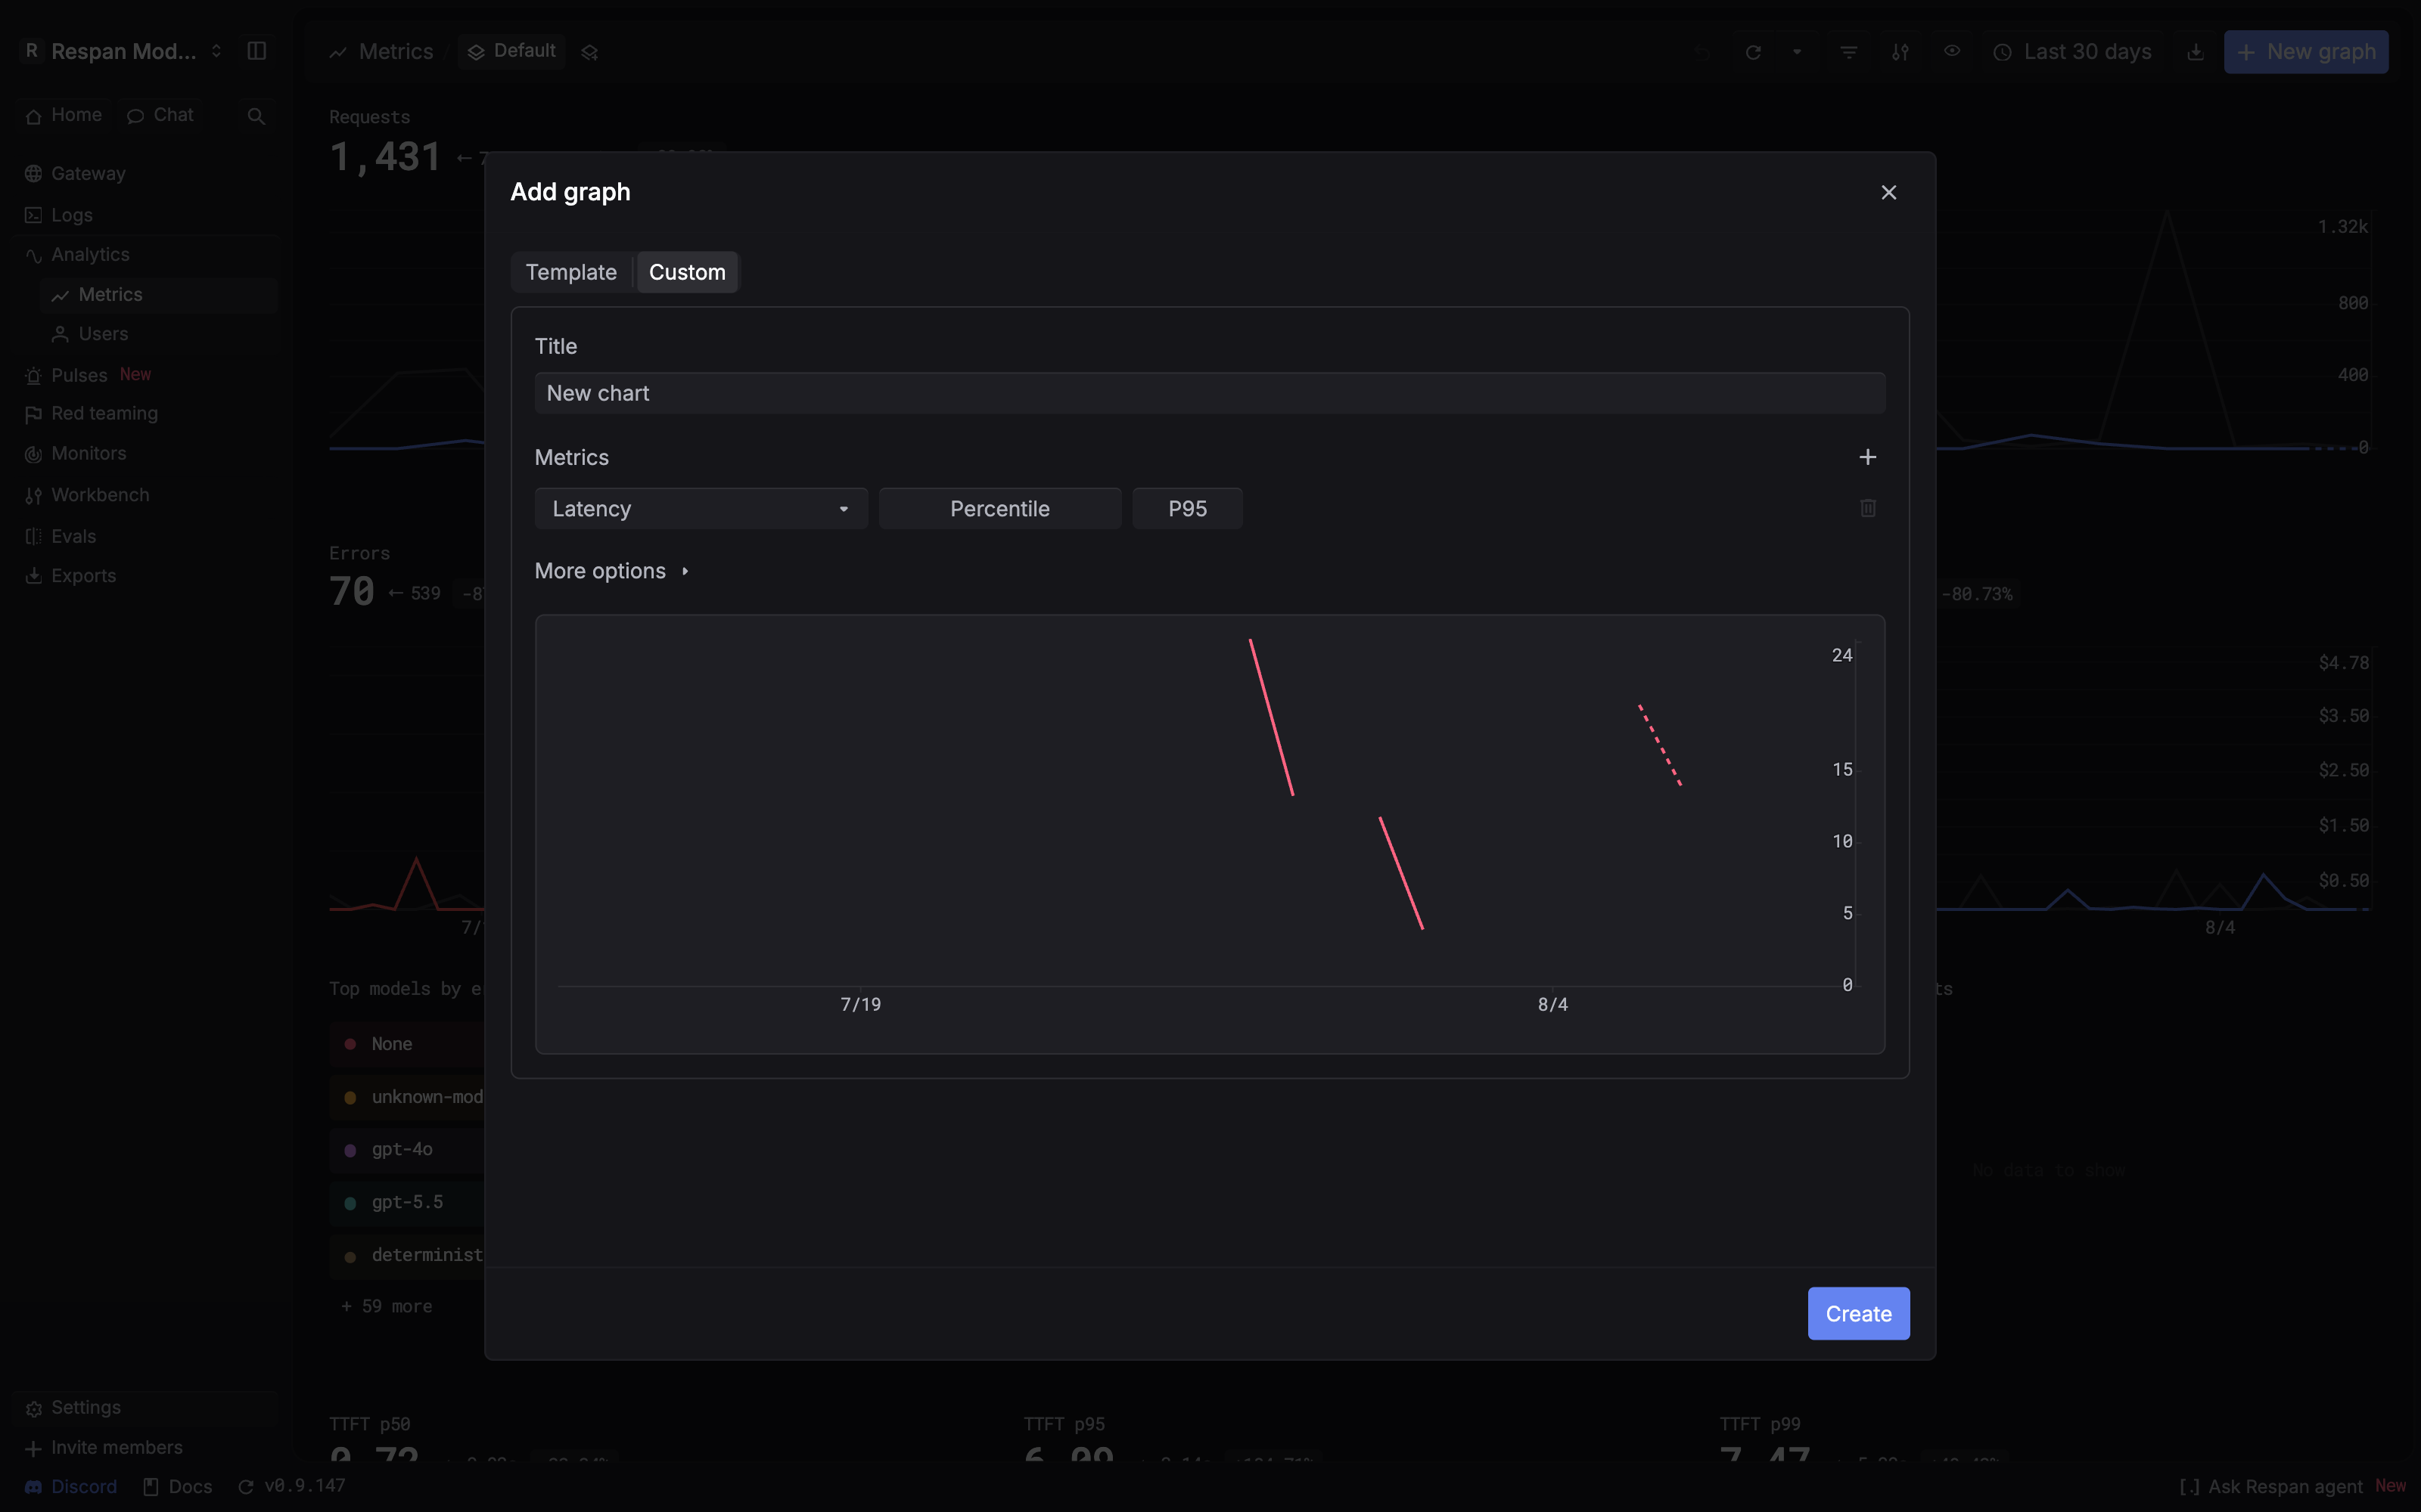Image resolution: width=2421 pixels, height=1512 pixels.
Task: Collapse the sidebar panel icon
Action: click(x=257, y=51)
